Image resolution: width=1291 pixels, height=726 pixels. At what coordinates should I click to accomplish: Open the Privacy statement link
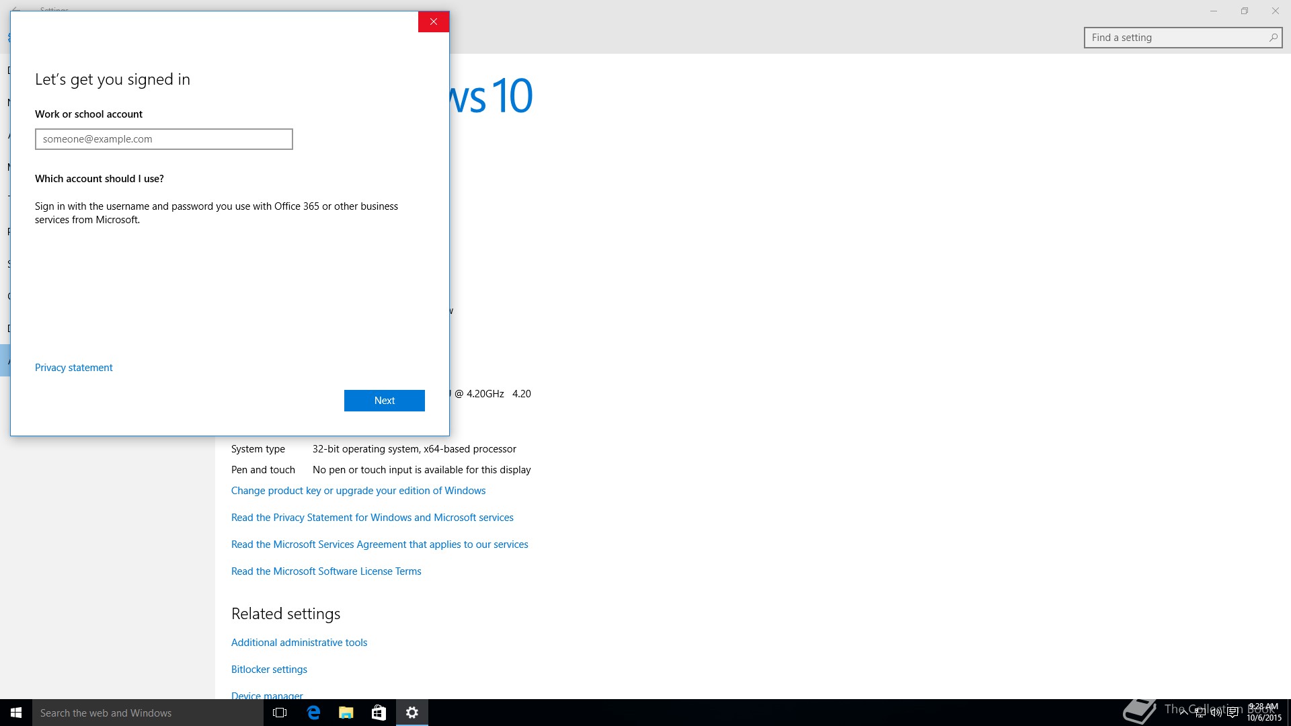pyautogui.click(x=74, y=368)
